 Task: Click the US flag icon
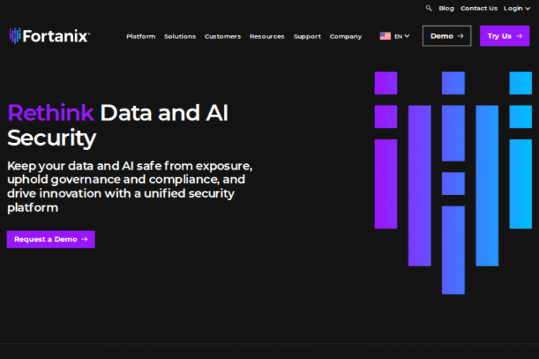point(385,36)
